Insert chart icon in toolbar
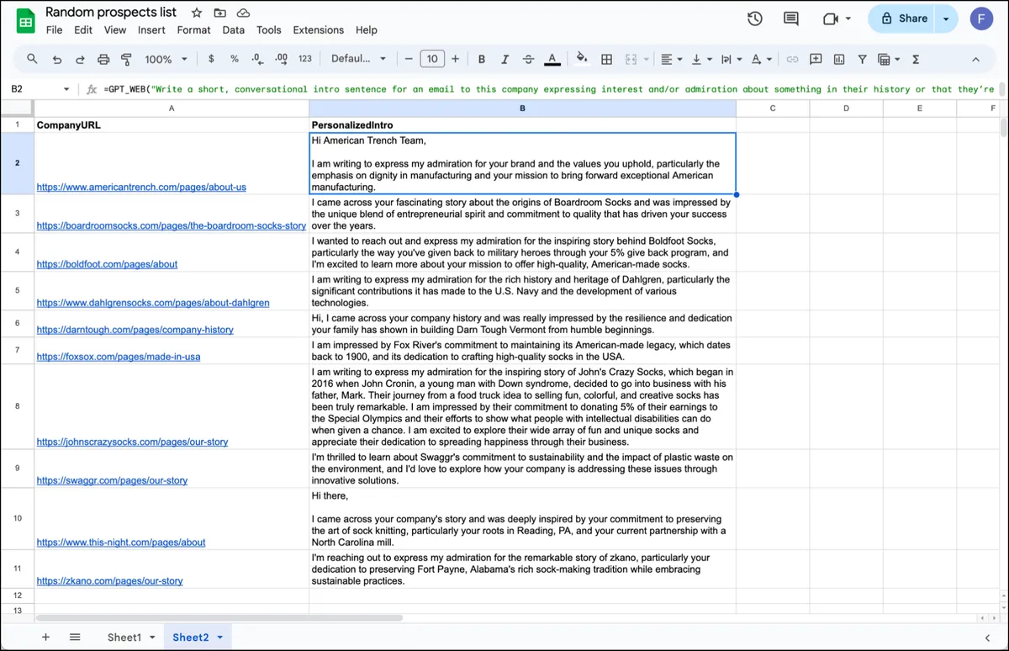 pyautogui.click(x=838, y=59)
